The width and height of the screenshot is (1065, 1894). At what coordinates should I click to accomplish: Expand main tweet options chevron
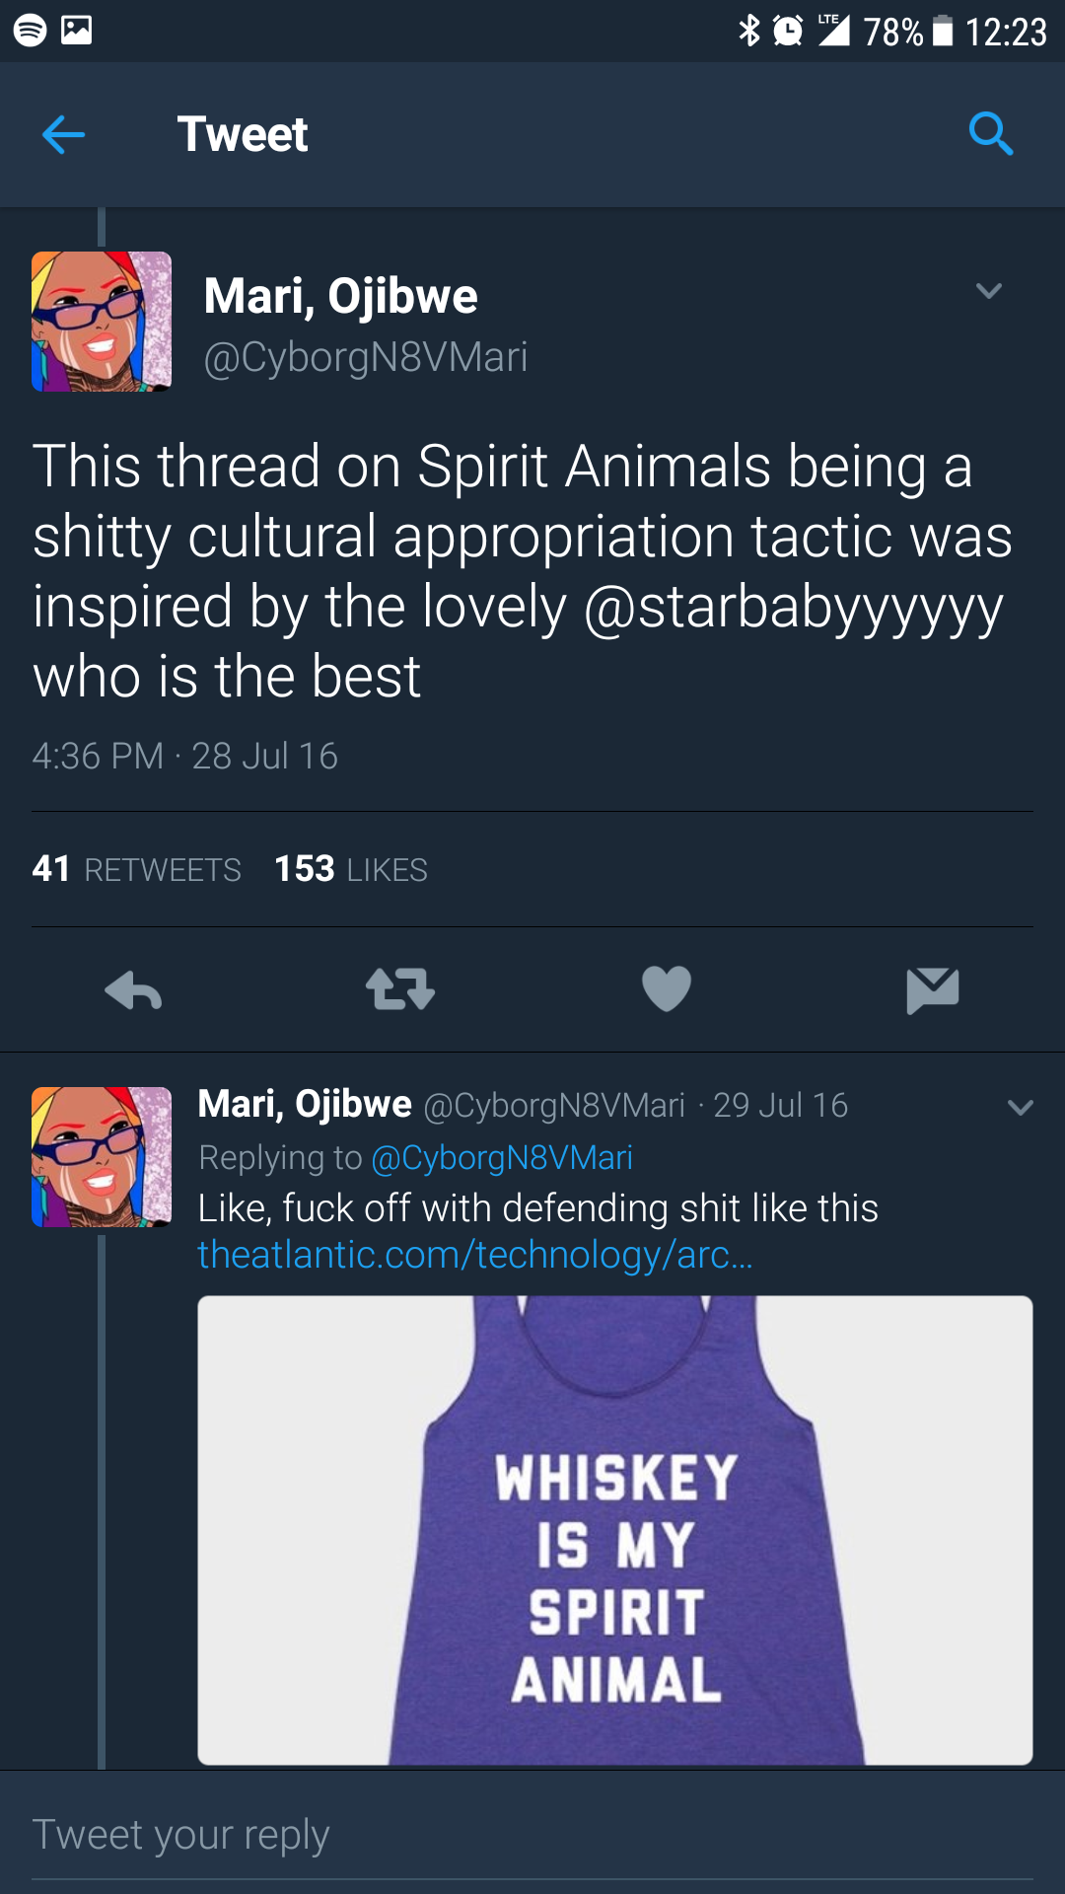click(988, 291)
